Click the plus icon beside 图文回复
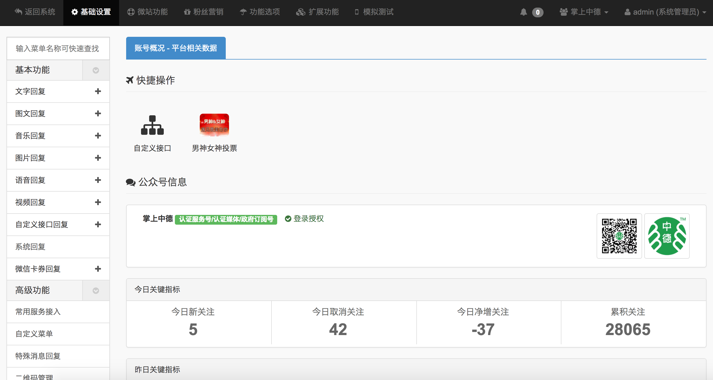Screen dimensions: 713x380 98,113
